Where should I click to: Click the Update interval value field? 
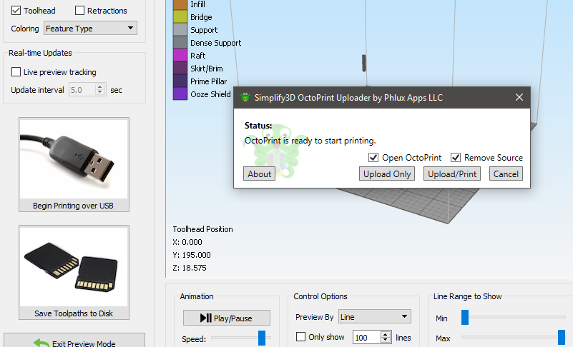point(82,90)
